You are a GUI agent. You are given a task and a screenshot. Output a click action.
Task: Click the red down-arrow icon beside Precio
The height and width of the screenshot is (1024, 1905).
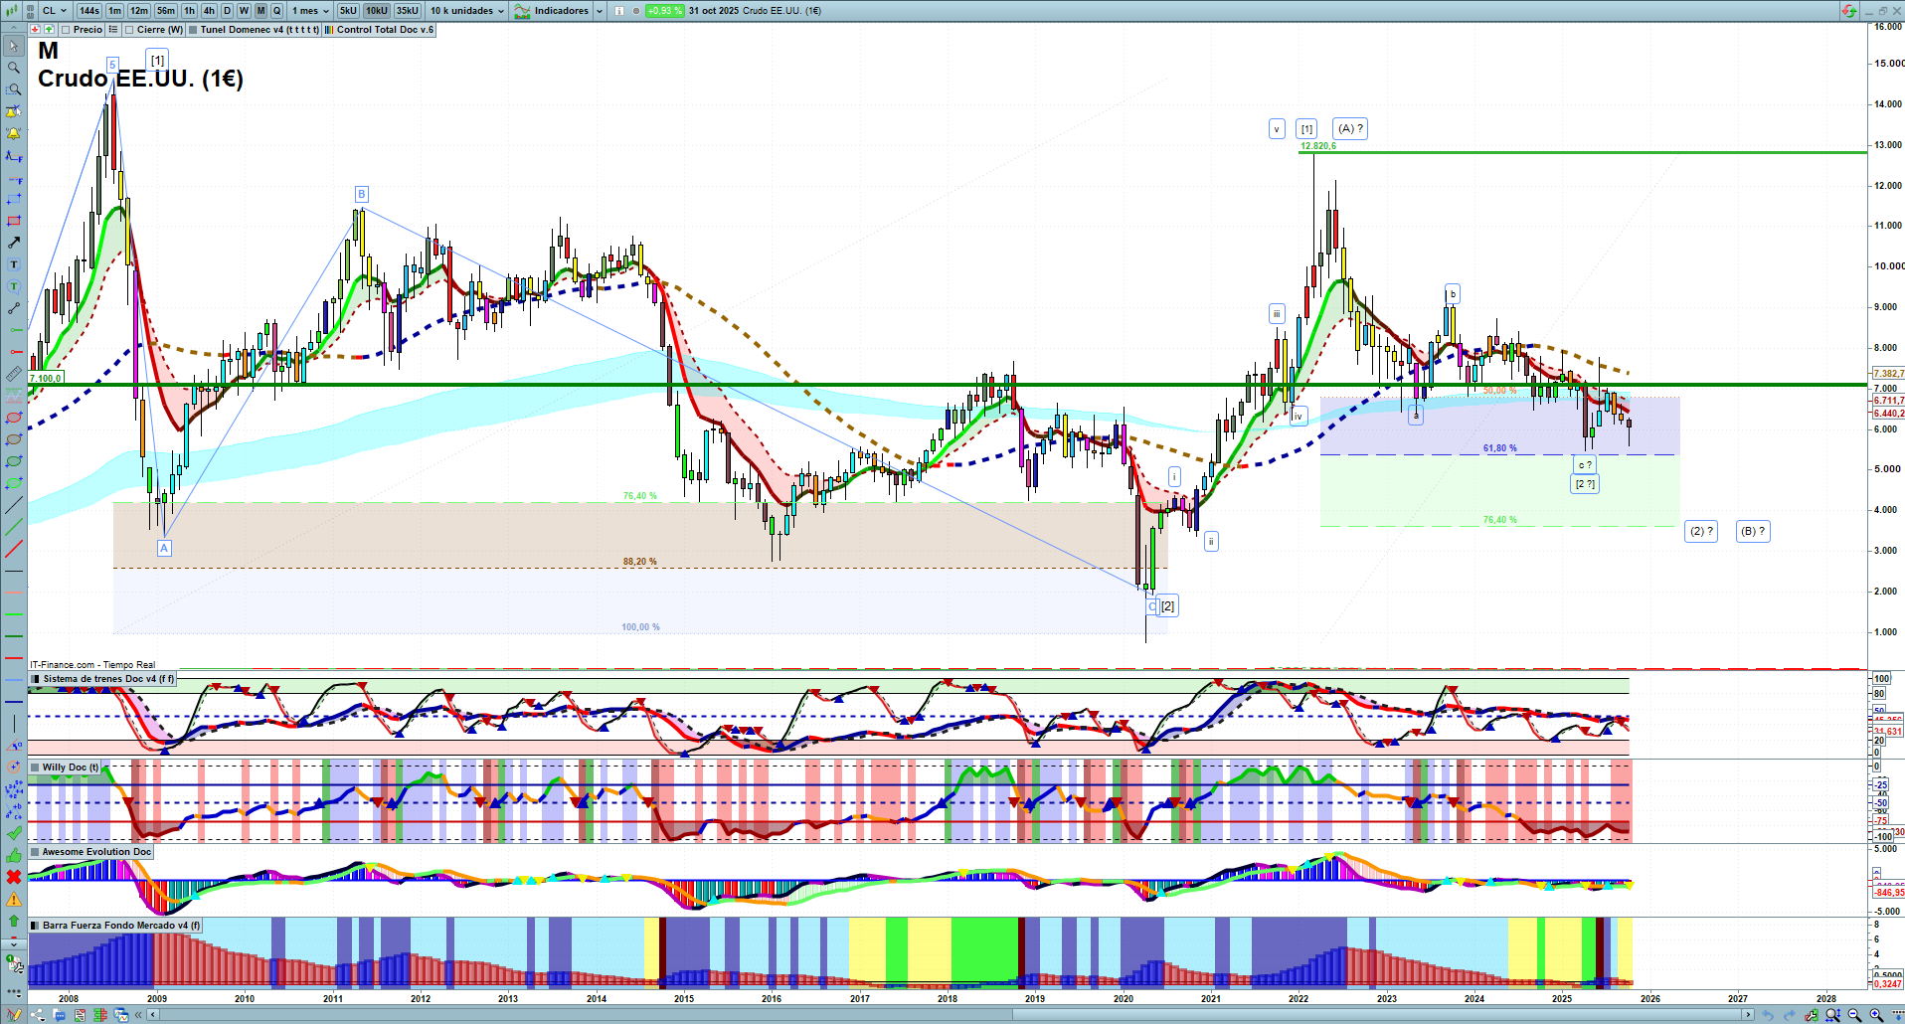[x=36, y=30]
